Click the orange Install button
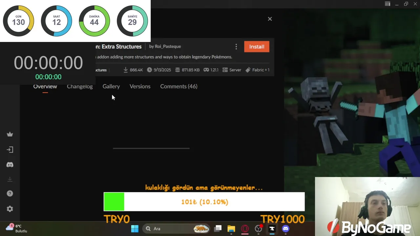This screenshot has height=236, width=420. (257, 47)
